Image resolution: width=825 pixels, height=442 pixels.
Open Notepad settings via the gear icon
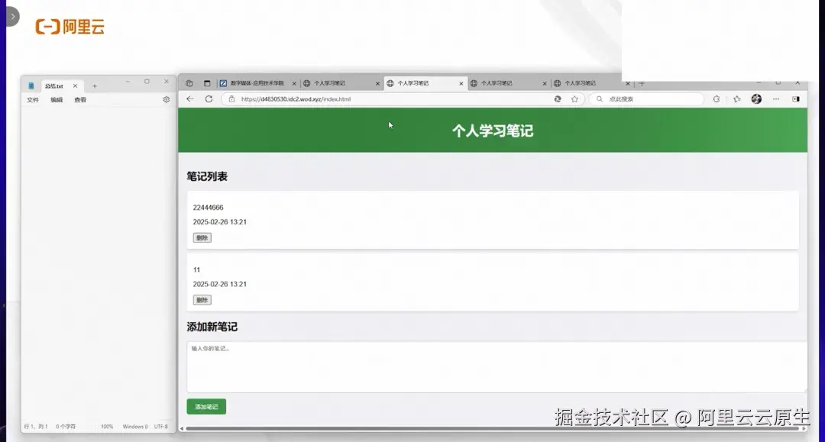point(166,99)
